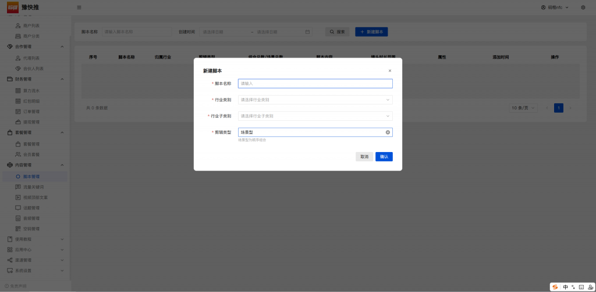The height and width of the screenshot is (292, 596).
Task: Click the calendar icon in date range filter
Action: 307,32
